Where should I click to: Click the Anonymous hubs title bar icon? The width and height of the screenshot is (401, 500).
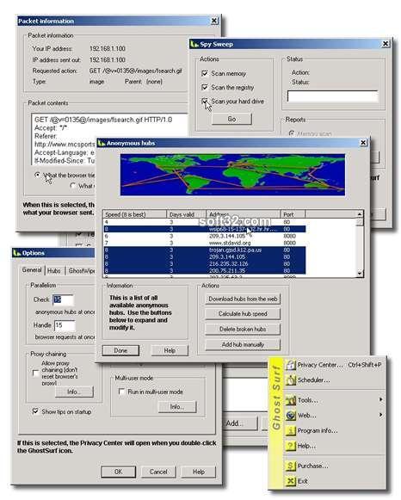click(x=102, y=143)
